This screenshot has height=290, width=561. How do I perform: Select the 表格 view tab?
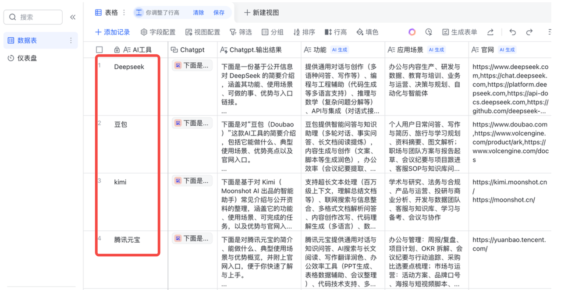[107, 12]
